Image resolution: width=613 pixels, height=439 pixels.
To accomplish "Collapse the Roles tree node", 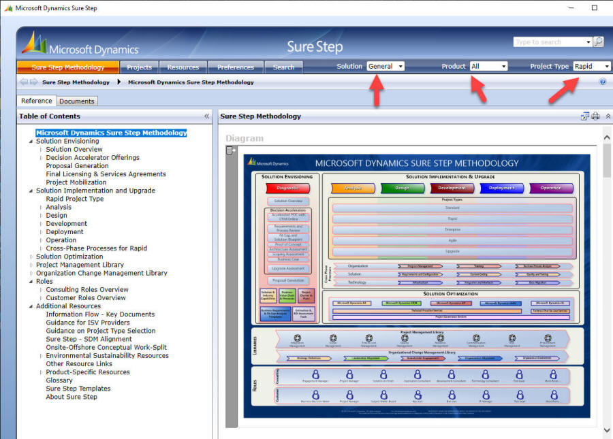I will (x=31, y=282).
